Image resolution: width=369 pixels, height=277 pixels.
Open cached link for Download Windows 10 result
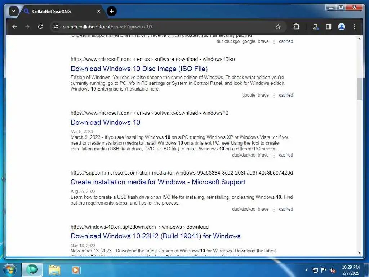pyautogui.click(x=286, y=155)
